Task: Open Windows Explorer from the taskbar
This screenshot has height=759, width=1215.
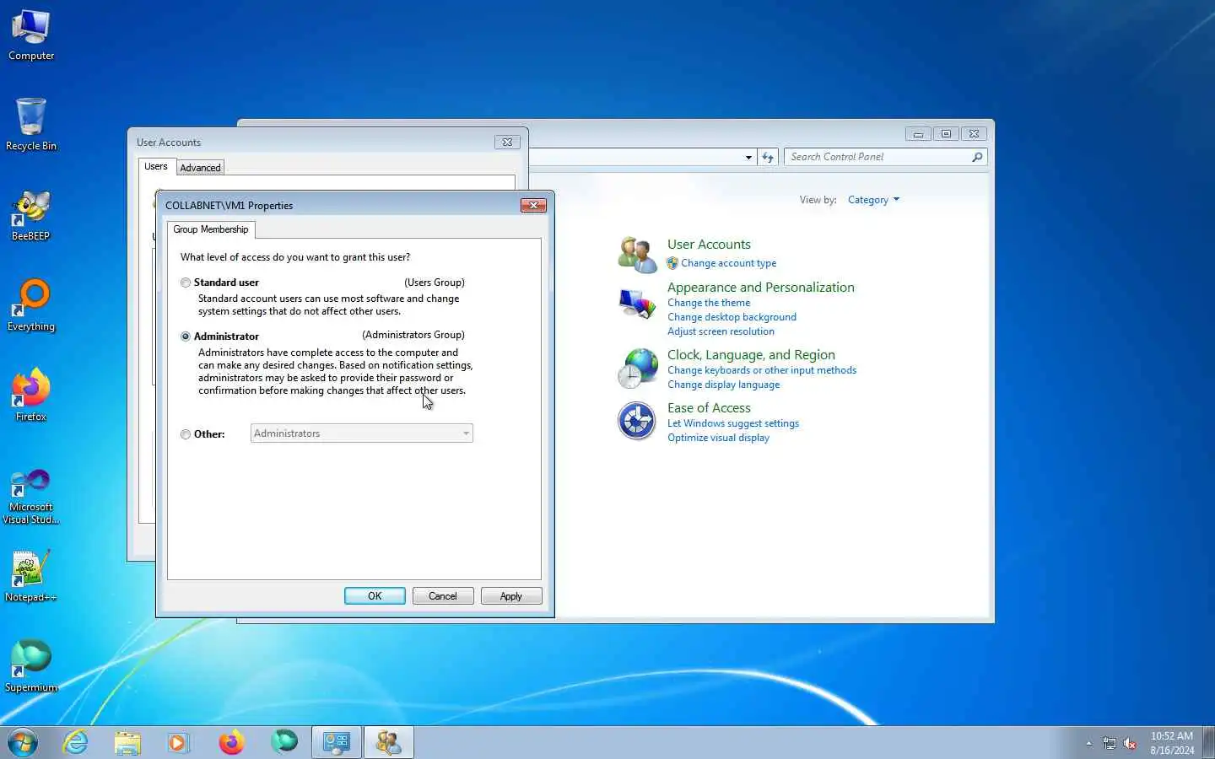Action: tap(127, 742)
